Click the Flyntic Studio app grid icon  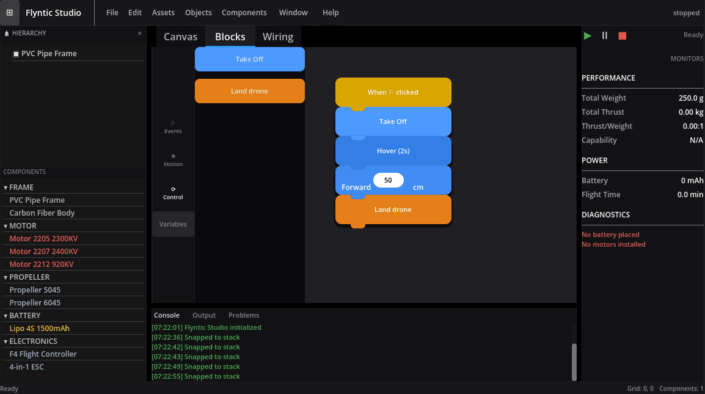pyautogui.click(x=9, y=13)
